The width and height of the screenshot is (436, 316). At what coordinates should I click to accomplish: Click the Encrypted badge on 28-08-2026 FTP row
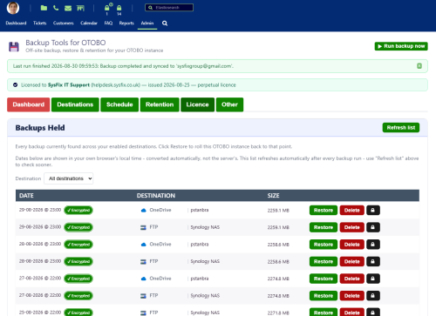(x=78, y=261)
